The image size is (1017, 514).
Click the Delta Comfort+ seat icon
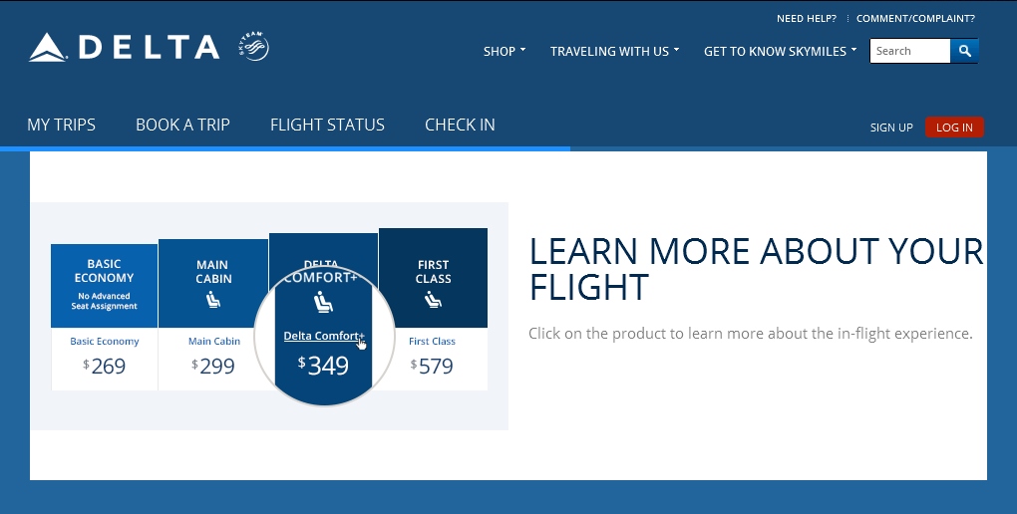pyautogui.click(x=322, y=303)
